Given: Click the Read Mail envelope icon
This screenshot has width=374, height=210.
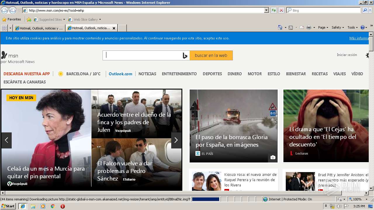Looking at the screenshot, I should tap(302, 27).
